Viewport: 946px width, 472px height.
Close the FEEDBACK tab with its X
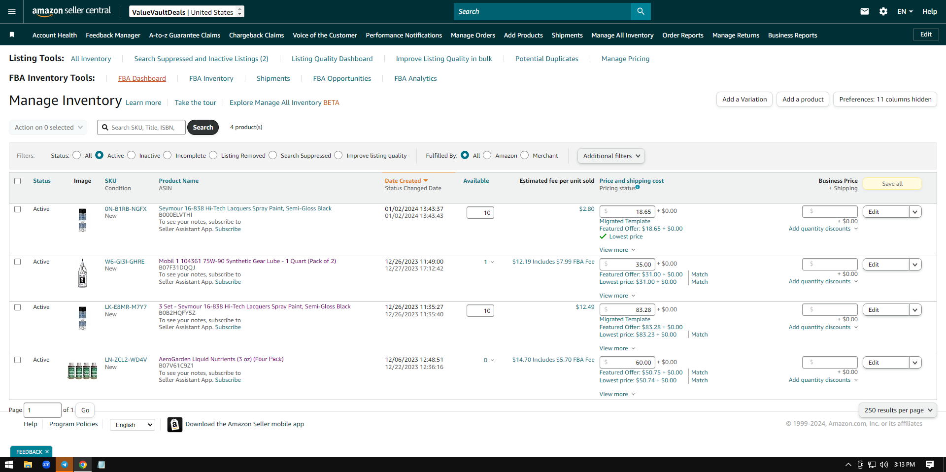(47, 452)
